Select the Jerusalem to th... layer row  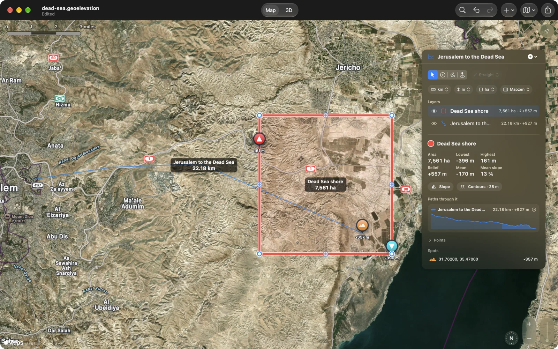click(x=483, y=123)
